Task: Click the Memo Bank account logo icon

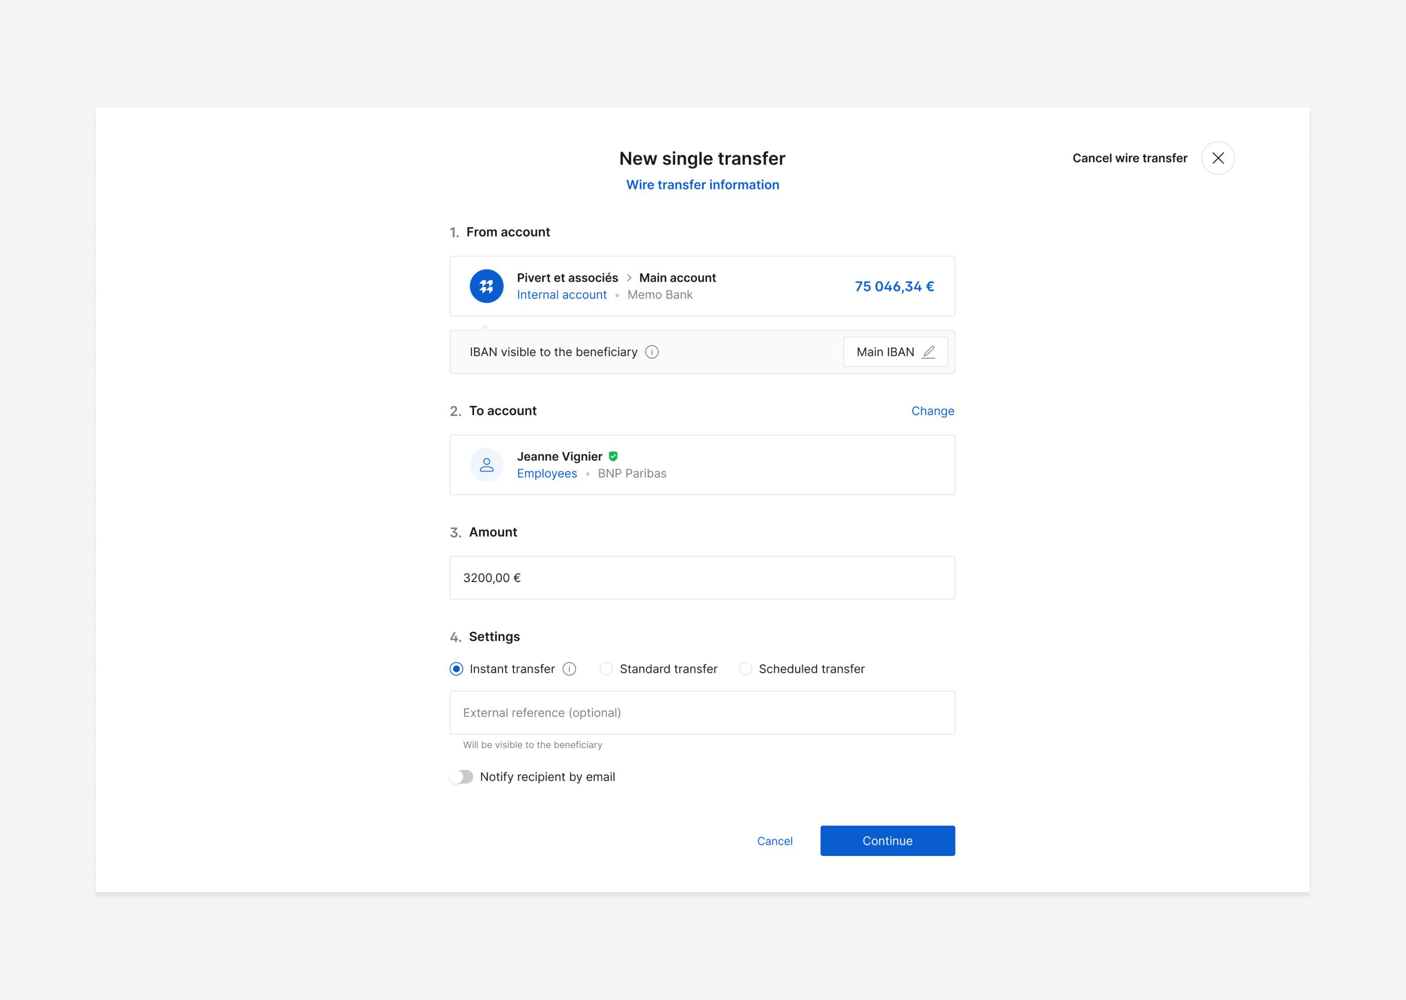Action: tap(486, 286)
